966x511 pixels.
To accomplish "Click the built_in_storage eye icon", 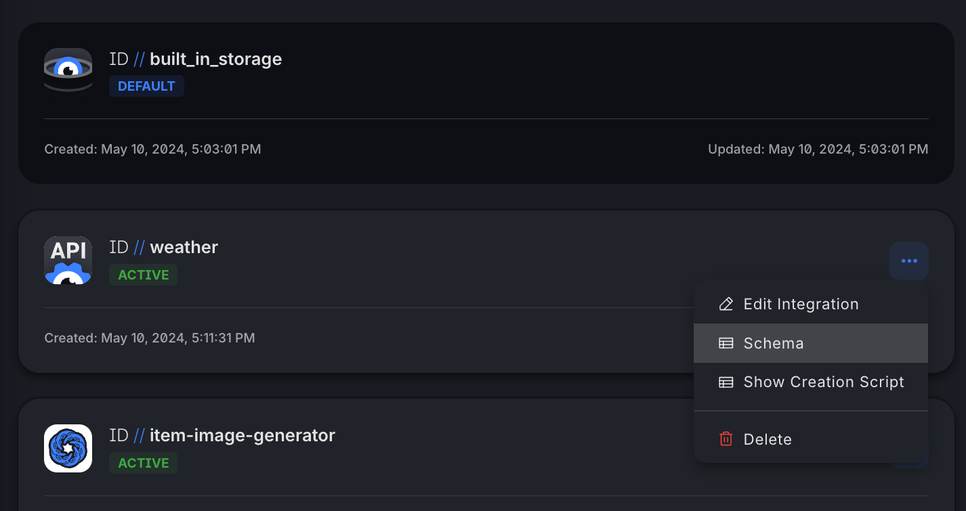I will tap(68, 71).
